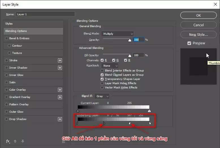
Task: Enable Contour checkbox
Action: (x=9, y=45)
